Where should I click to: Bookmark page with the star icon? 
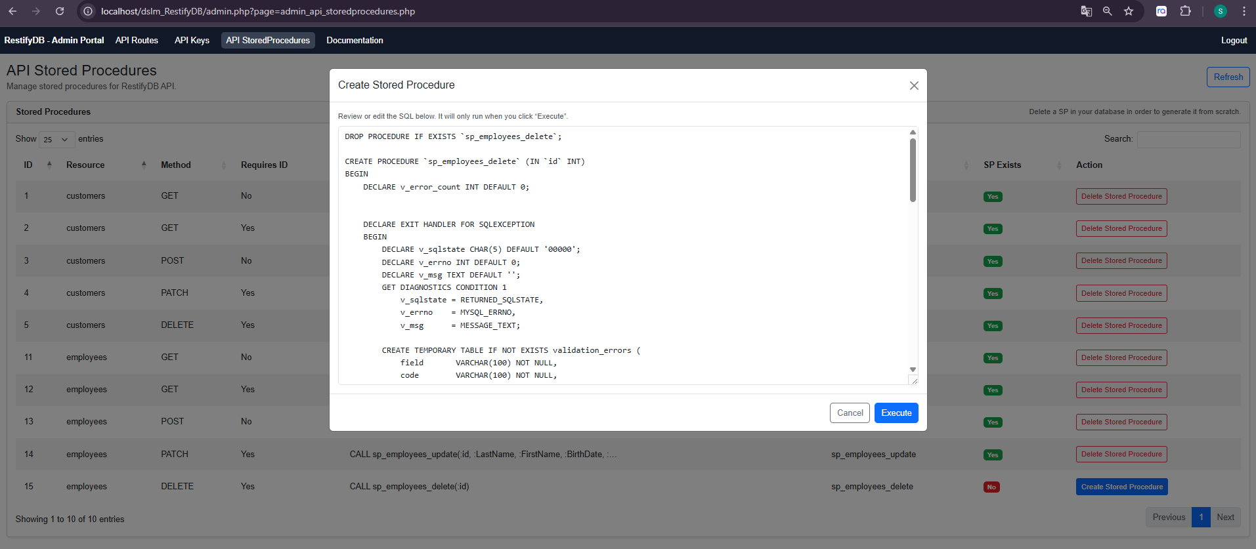1129,11
